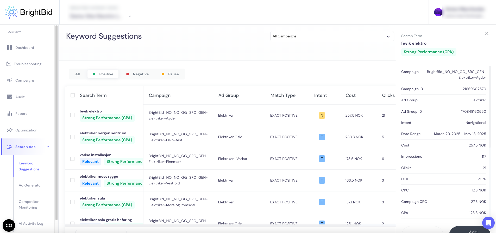Toggle the select-all checkbox in table header

click(73, 95)
